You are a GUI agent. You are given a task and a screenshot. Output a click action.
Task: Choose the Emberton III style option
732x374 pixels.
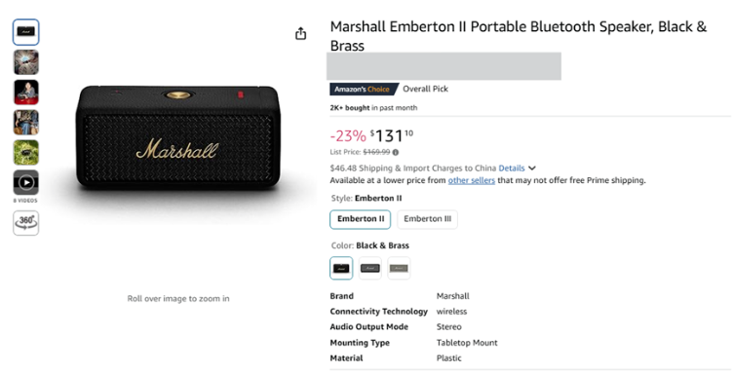427,219
